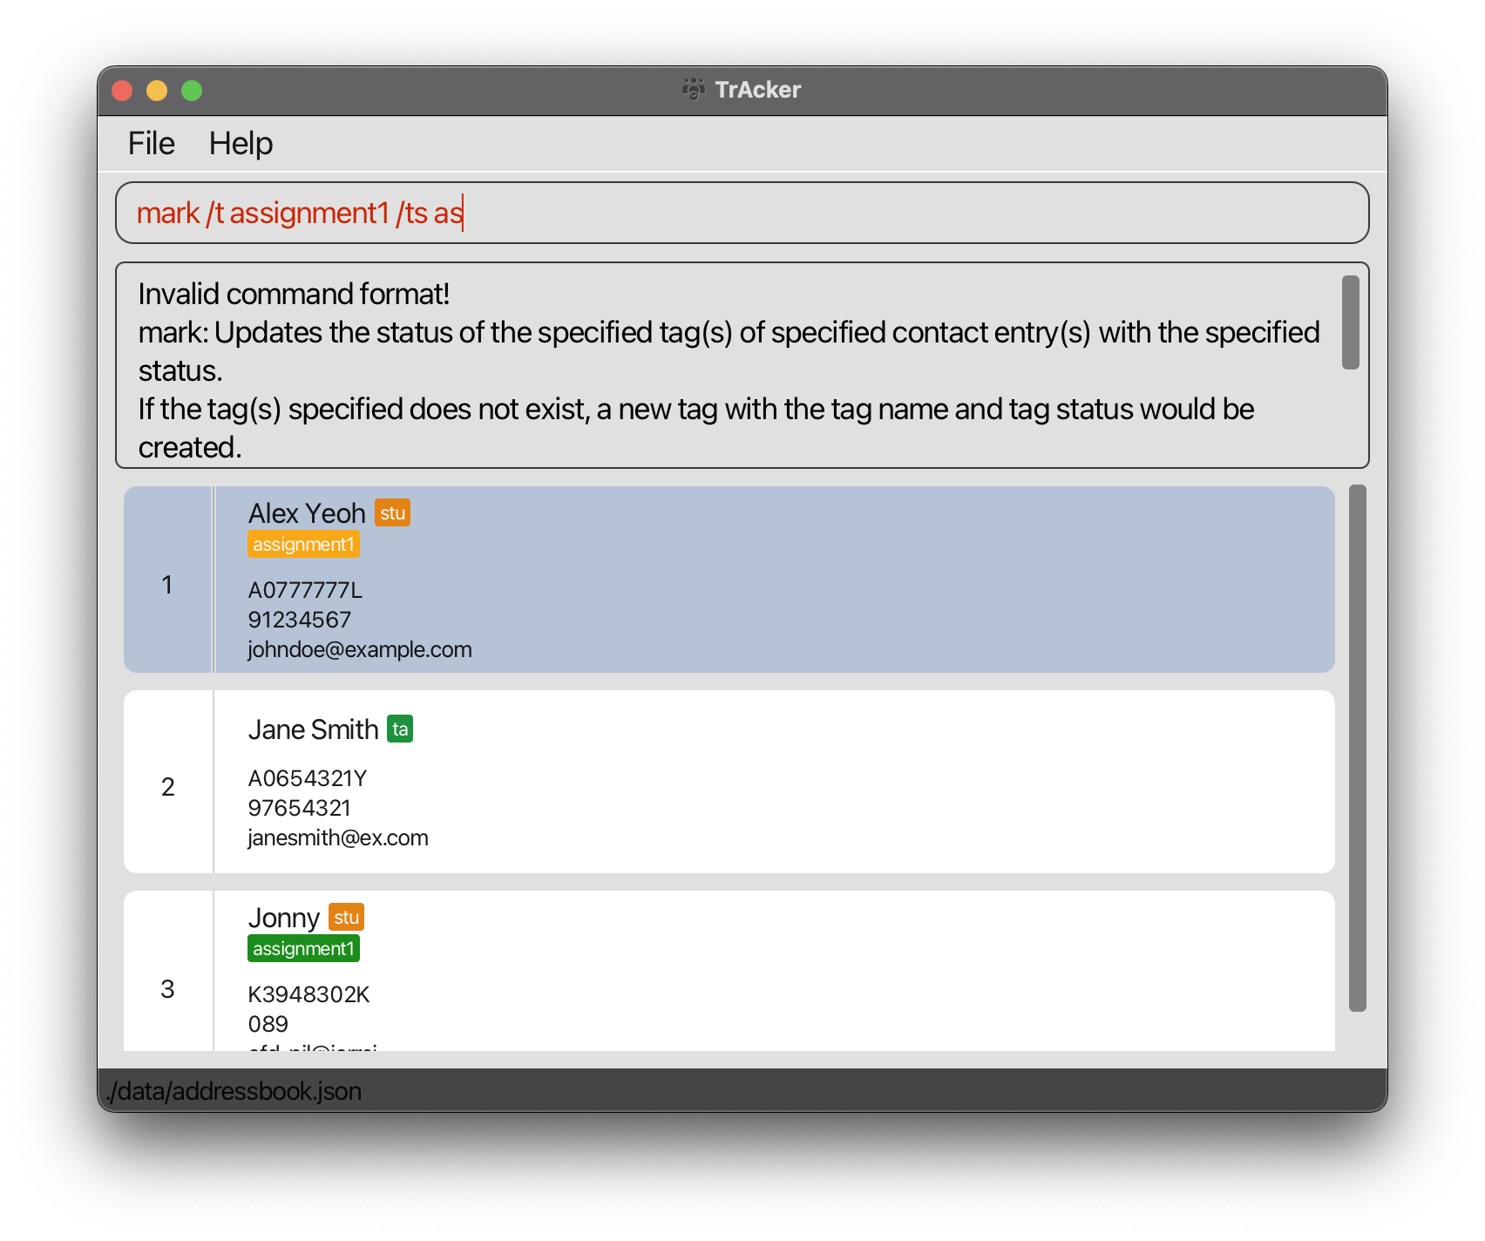Minimize the TrAcker window
1485x1241 pixels.
pyautogui.click(x=157, y=91)
